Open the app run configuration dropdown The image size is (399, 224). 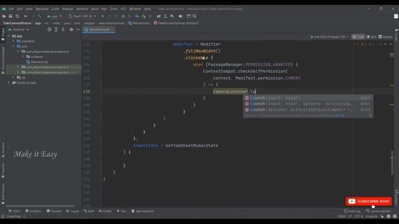point(54,16)
